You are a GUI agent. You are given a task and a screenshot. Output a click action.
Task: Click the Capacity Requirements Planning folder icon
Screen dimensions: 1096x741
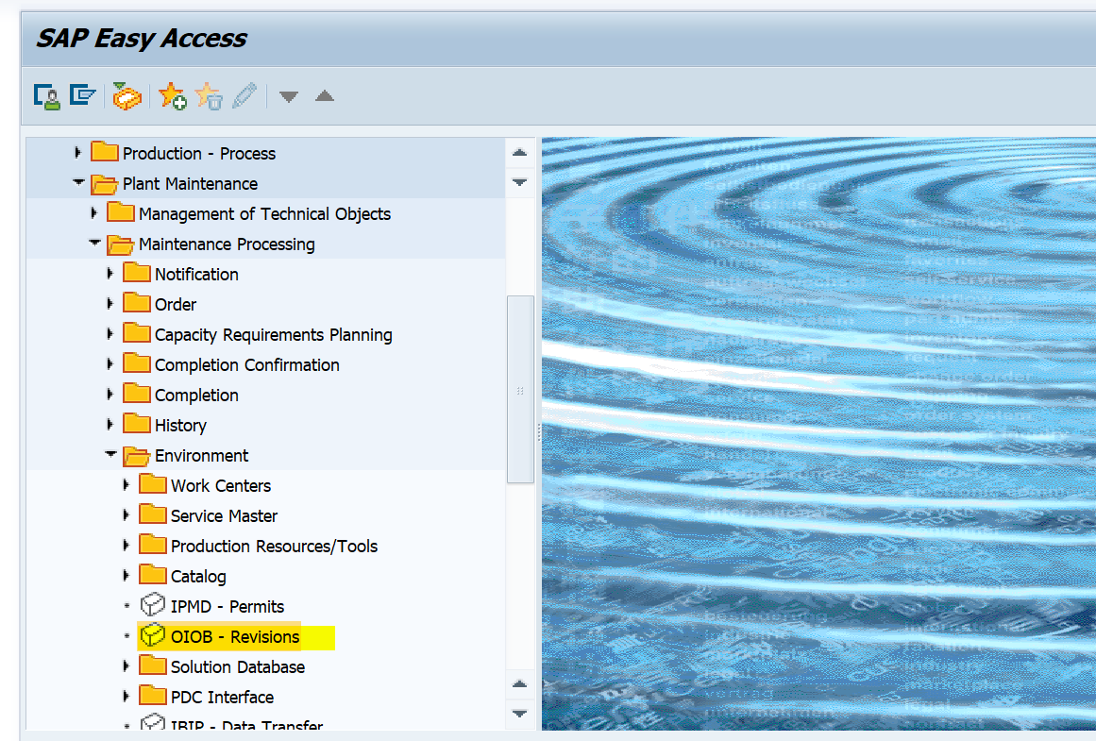tap(136, 333)
